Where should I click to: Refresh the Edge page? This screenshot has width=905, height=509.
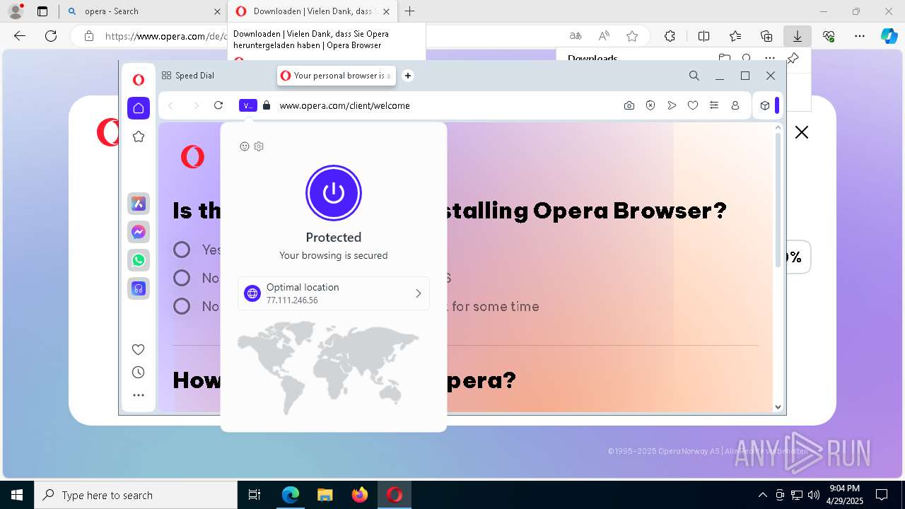[x=51, y=36]
